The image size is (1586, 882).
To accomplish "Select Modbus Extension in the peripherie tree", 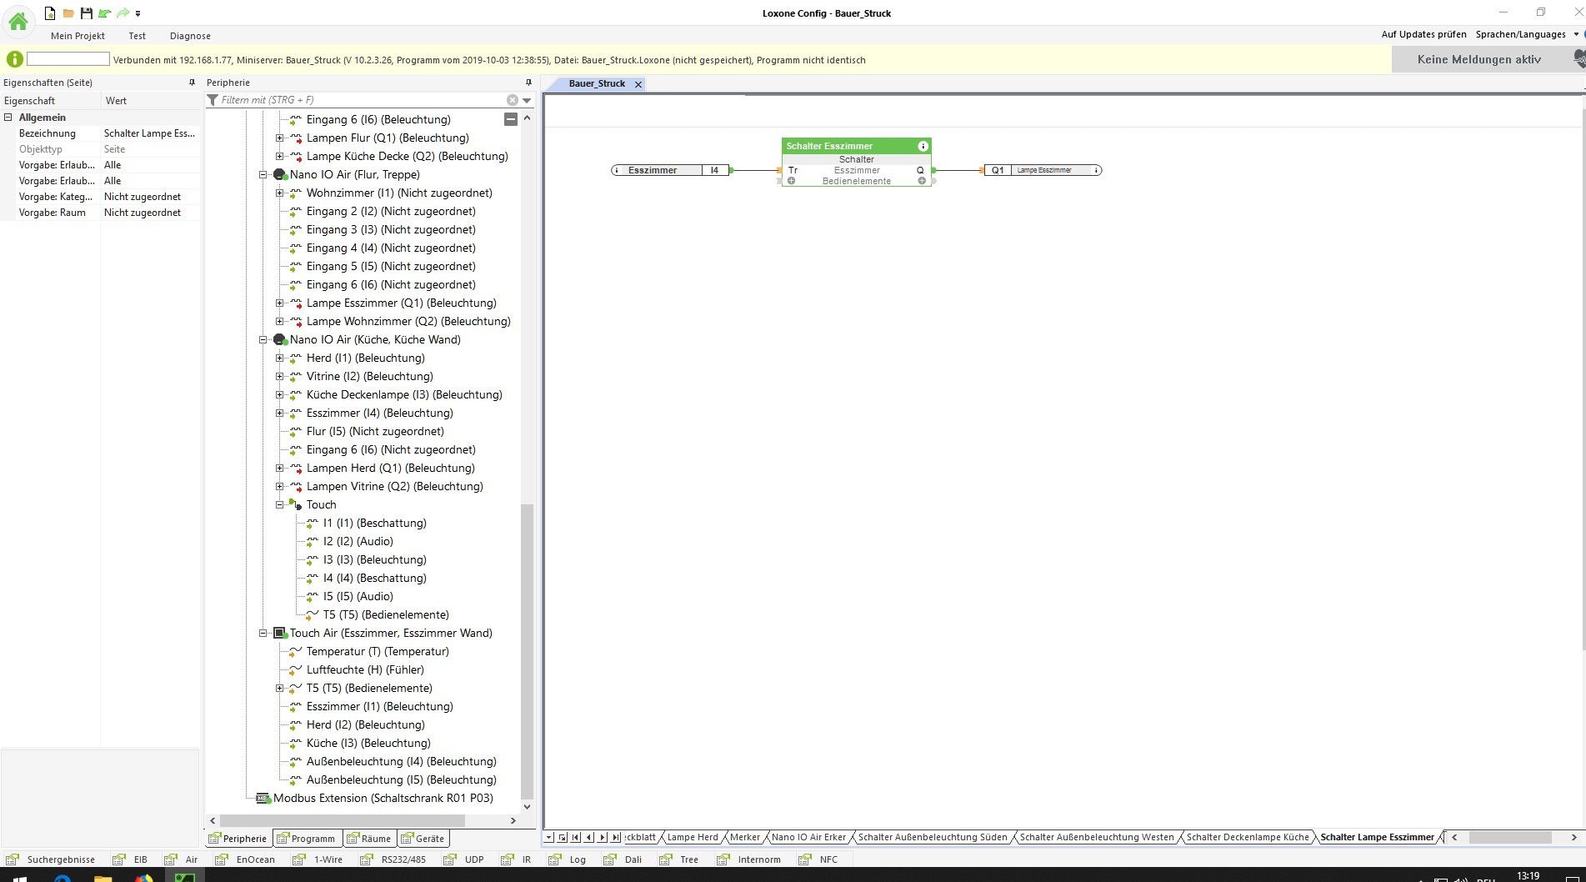I will pos(383,798).
